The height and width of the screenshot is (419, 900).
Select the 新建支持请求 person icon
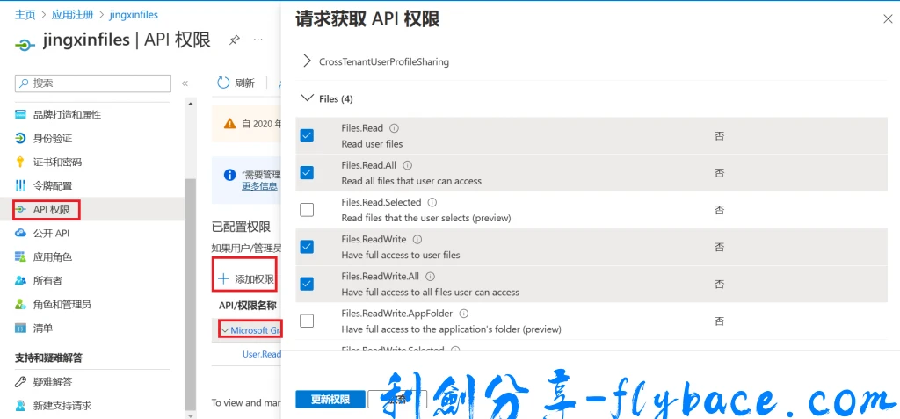[x=21, y=405]
